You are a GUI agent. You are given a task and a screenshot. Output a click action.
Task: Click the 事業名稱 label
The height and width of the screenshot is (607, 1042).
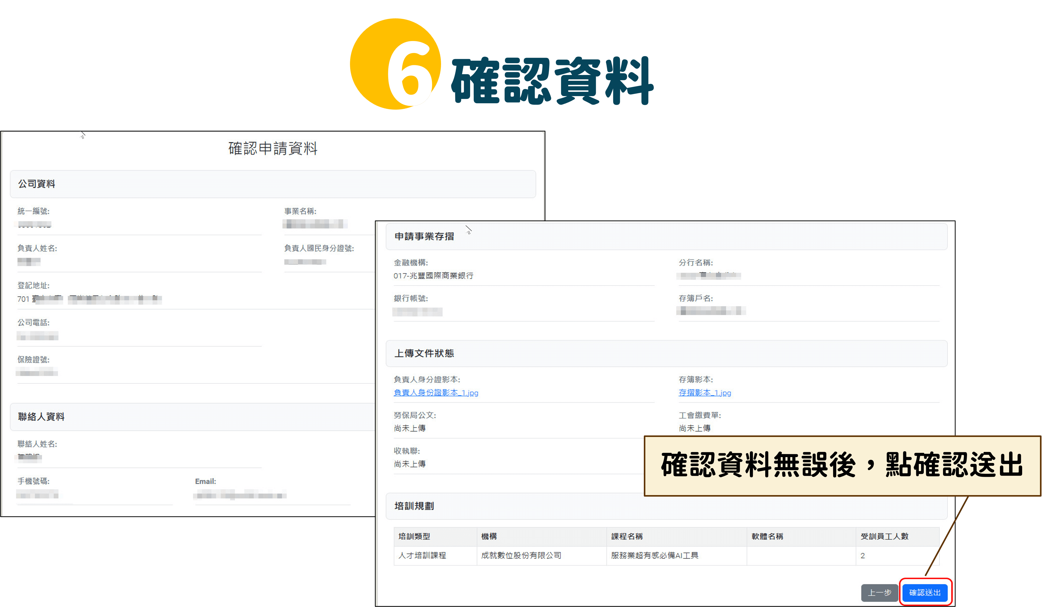coord(300,211)
